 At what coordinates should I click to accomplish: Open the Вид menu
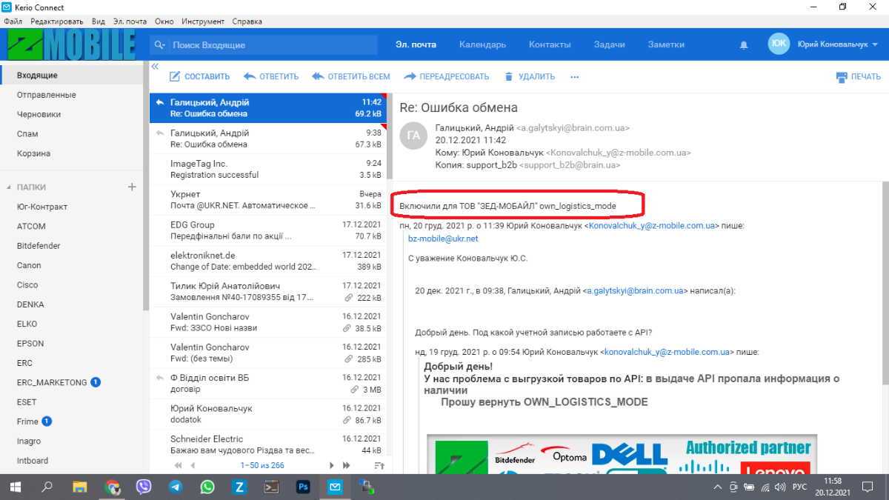point(99,21)
